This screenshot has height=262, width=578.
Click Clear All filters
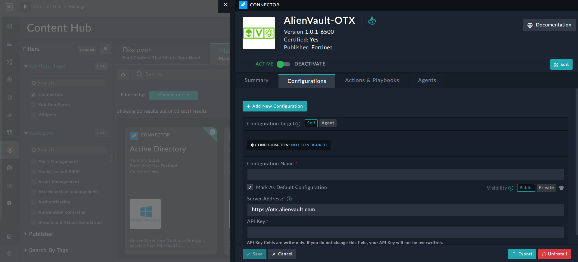click(x=87, y=50)
